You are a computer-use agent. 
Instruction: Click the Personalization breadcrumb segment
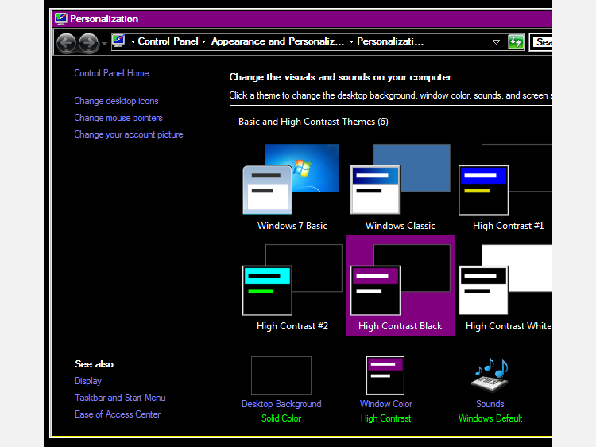pyautogui.click(x=390, y=41)
